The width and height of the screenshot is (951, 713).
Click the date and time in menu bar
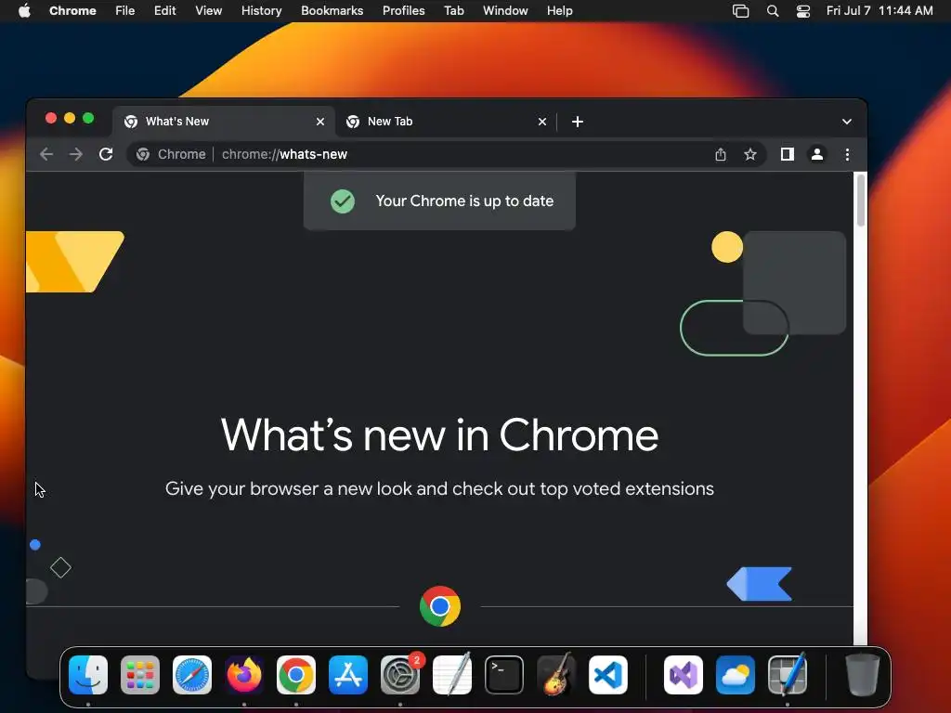click(879, 11)
